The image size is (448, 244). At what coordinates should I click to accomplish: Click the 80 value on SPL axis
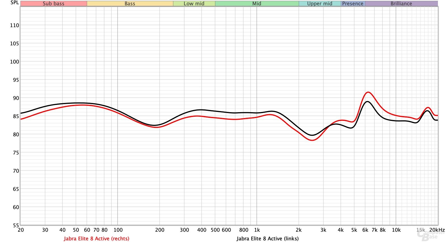pyautogui.click(x=16, y=134)
